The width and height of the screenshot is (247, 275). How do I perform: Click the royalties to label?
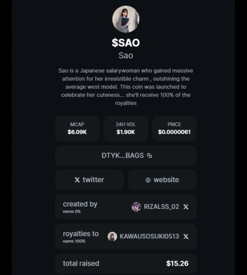(81, 234)
